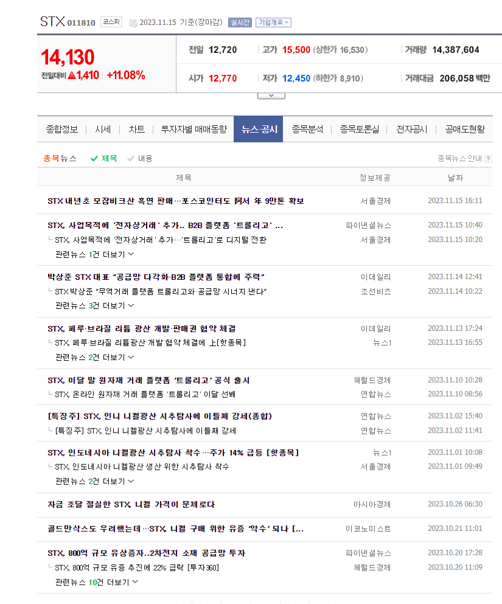Expand the price detail panel arrow
The image size is (502, 604).
pyautogui.click(x=271, y=95)
